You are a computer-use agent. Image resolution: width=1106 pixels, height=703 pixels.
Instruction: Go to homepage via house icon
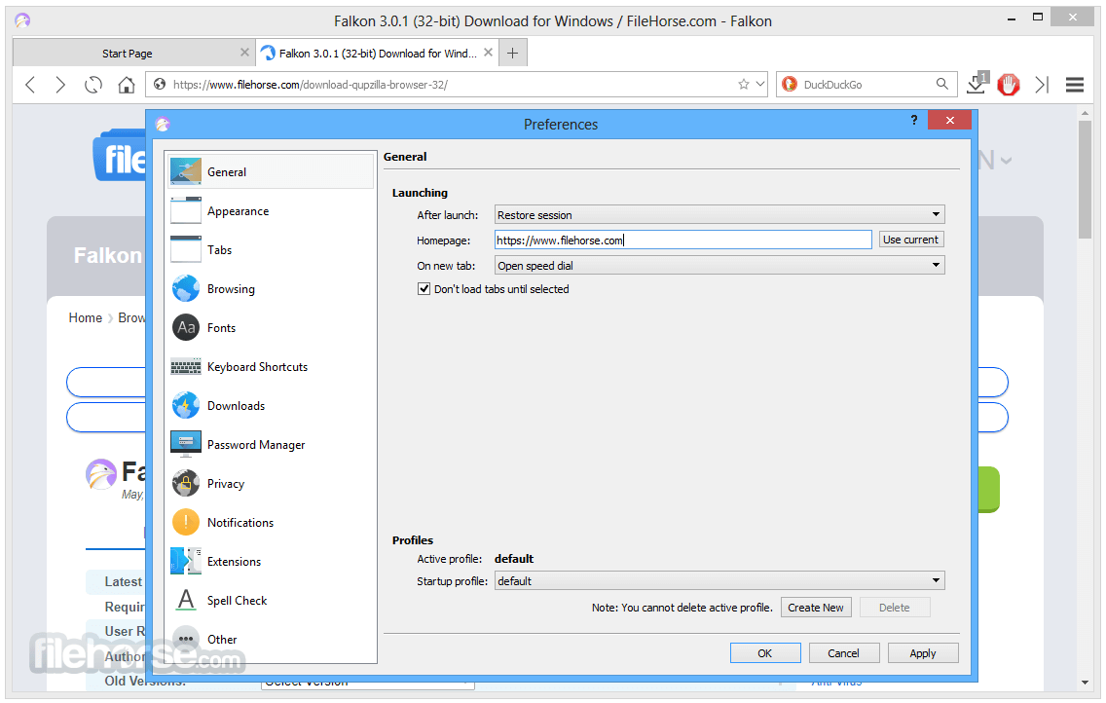[x=127, y=85]
